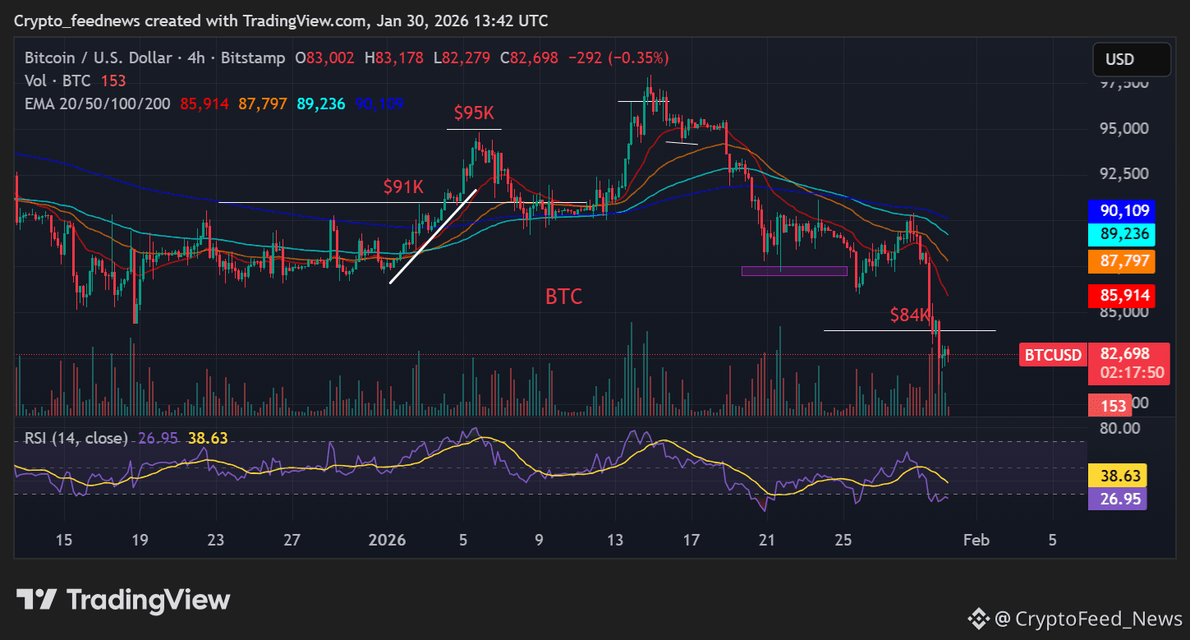Click the blue 90,109 price-axis label
The image size is (1190, 640).
point(1123,211)
